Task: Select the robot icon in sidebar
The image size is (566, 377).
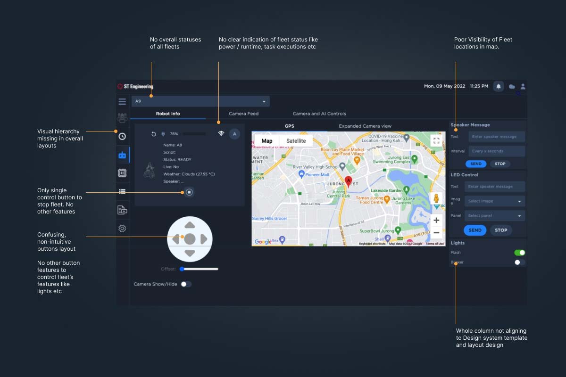Action: (122, 155)
